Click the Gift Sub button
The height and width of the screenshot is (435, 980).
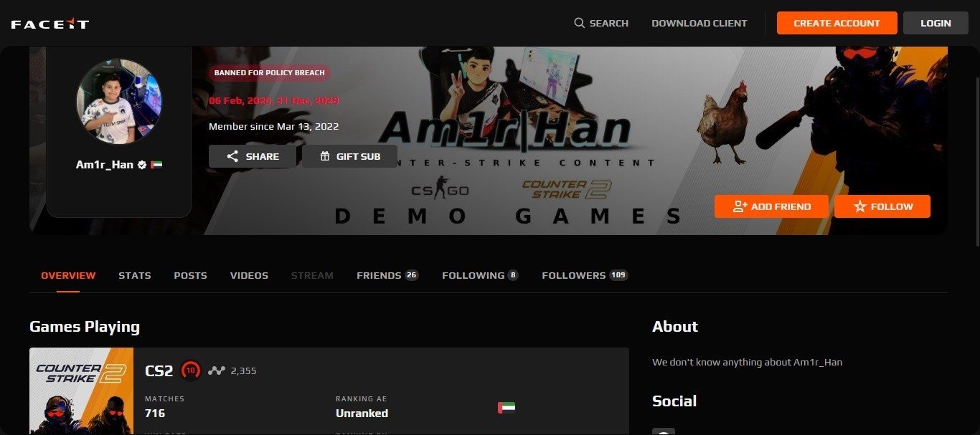point(349,156)
